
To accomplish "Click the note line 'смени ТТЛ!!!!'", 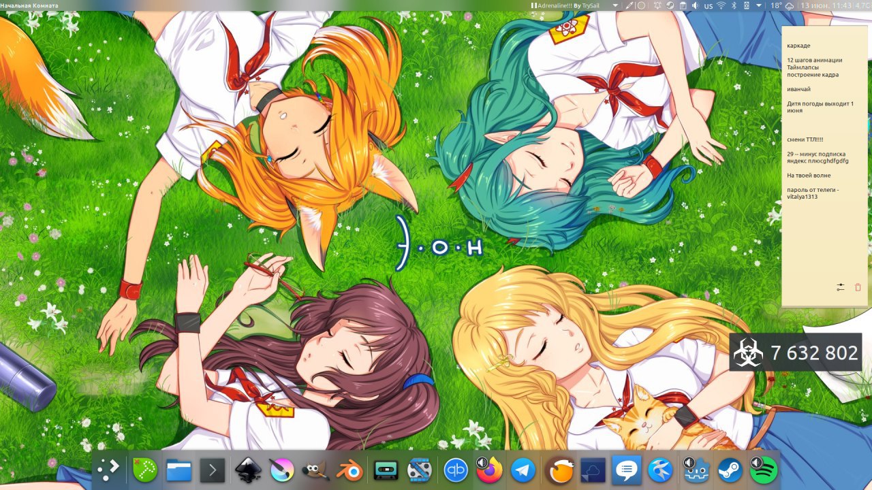I will 805,140.
